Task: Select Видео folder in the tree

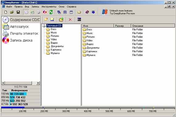Action: (54, 43)
